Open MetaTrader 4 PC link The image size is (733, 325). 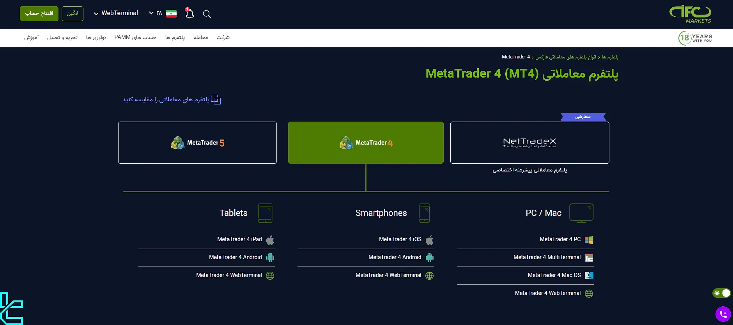pos(560,239)
